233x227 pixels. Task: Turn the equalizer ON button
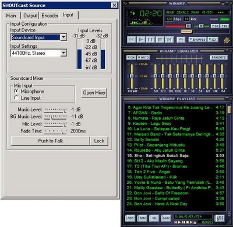[x=131, y=58]
